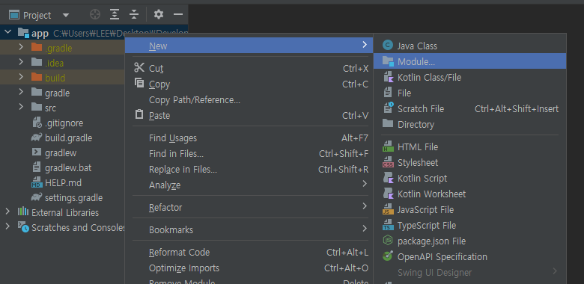Choose Replace in Files menu entry
Image resolution: width=584 pixels, height=284 pixels.
[x=249, y=169]
